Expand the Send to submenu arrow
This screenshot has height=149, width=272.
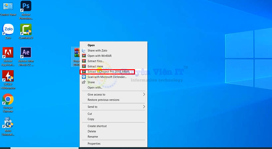point(144,107)
